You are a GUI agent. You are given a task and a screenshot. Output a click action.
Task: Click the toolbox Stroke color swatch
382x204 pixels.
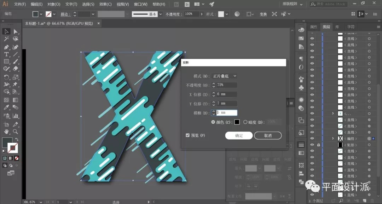13,148
